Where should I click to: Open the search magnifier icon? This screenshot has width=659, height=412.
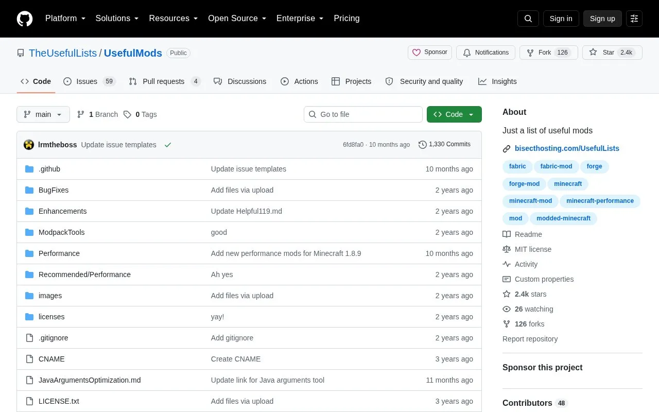[x=528, y=19]
